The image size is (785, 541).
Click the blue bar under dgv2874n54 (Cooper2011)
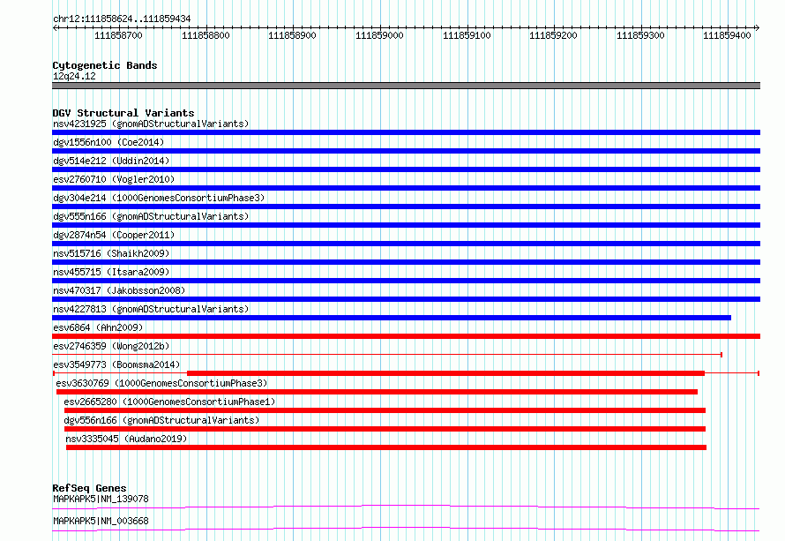(x=406, y=244)
